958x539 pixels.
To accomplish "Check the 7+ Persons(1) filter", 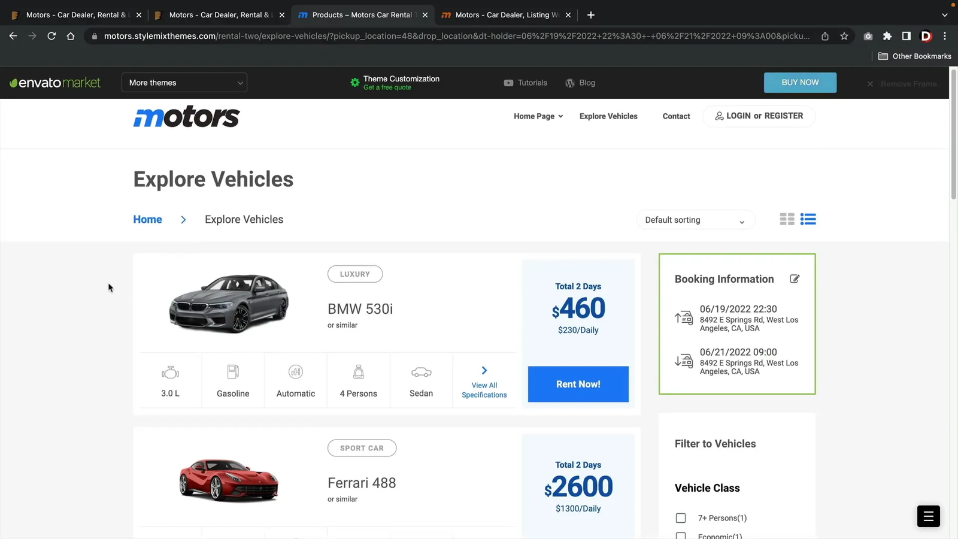I will 681,518.
